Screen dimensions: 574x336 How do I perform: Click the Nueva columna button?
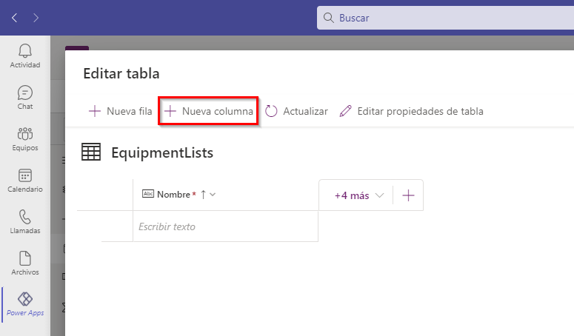pos(209,111)
